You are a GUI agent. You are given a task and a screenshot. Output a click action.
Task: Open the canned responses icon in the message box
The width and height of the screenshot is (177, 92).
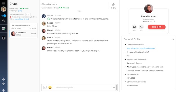pyautogui.click(x=45, y=87)
